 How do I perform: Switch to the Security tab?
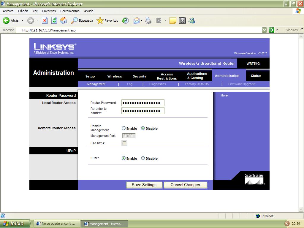[x=140, y=76]
